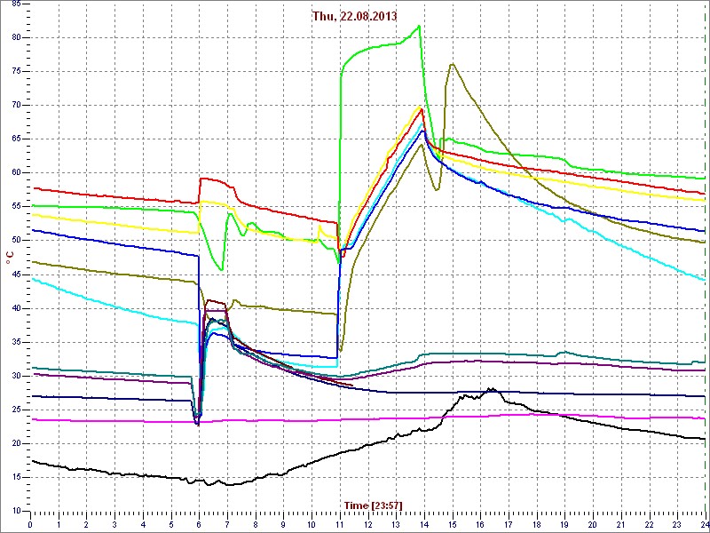Select hour 24 on the time axis
710x533 pixels.
pyautogui.click(x=705, y=524)
